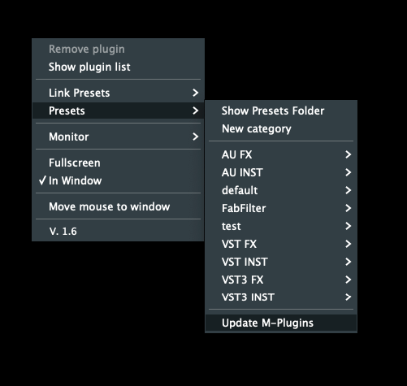407x386 pixels.
Task: Open the AU INST presets category
Action: 281,172
